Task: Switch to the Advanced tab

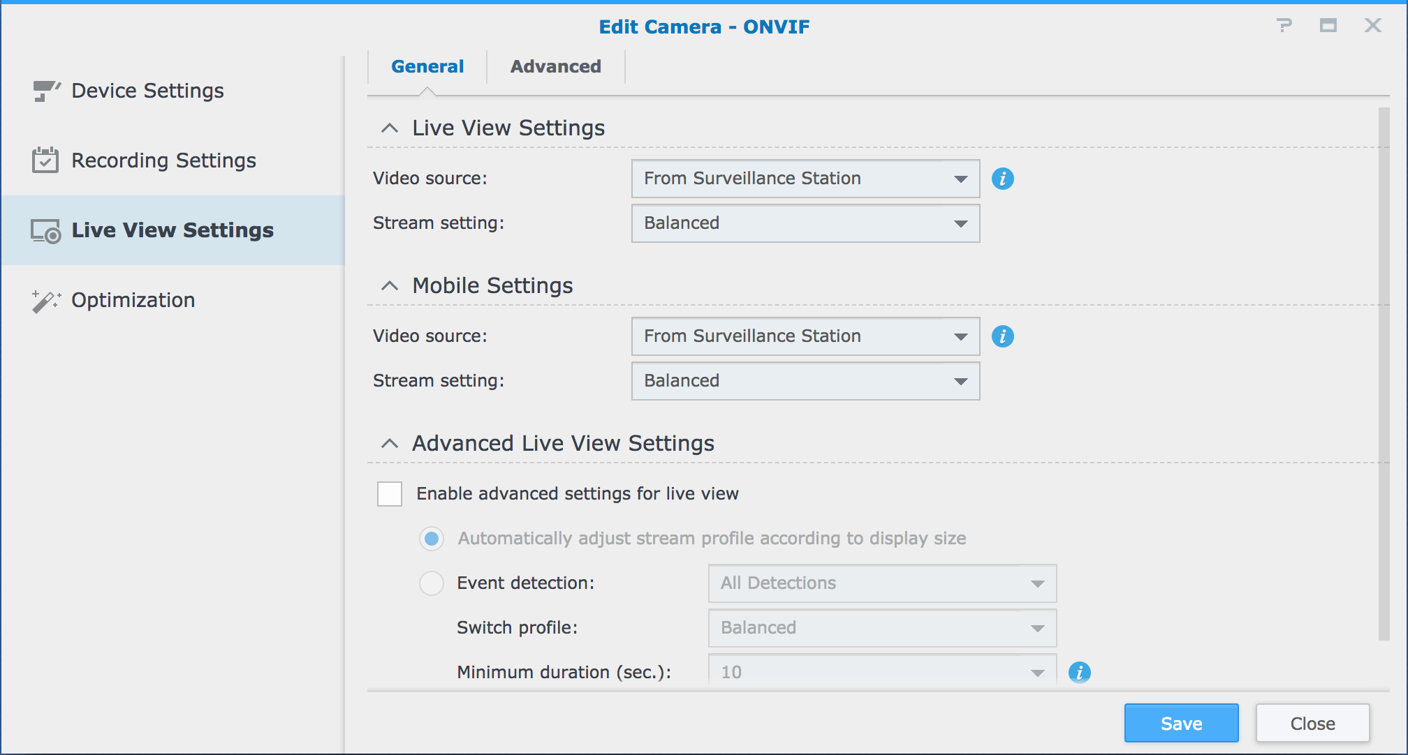Action: click(x=555, y=66)
